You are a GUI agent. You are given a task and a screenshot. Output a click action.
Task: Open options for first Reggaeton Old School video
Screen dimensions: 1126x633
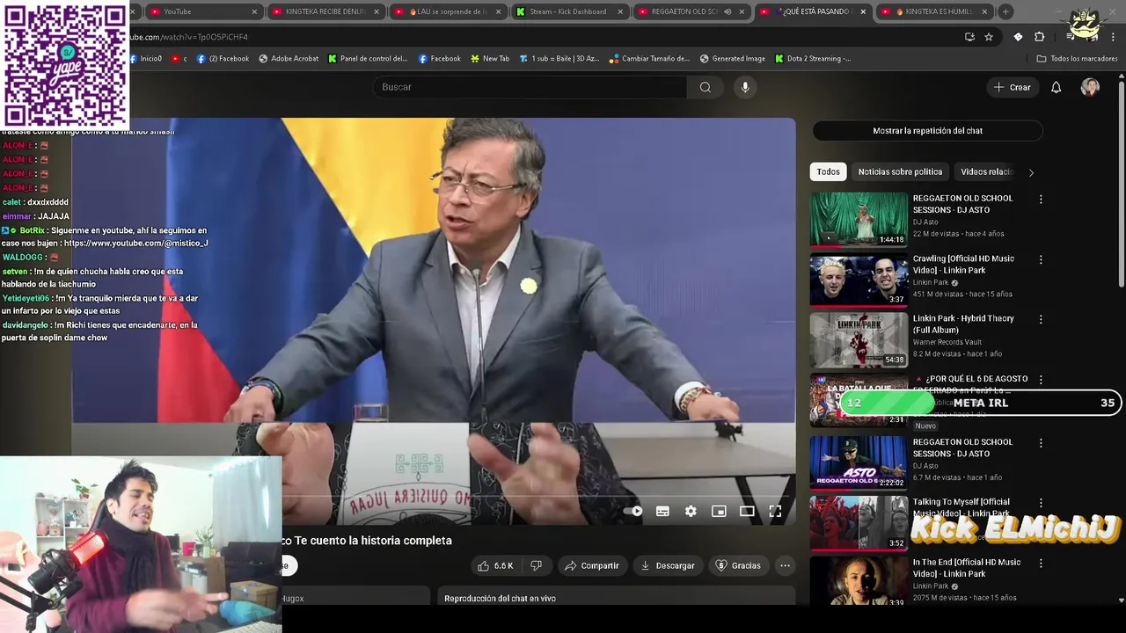pos(1041,199)
